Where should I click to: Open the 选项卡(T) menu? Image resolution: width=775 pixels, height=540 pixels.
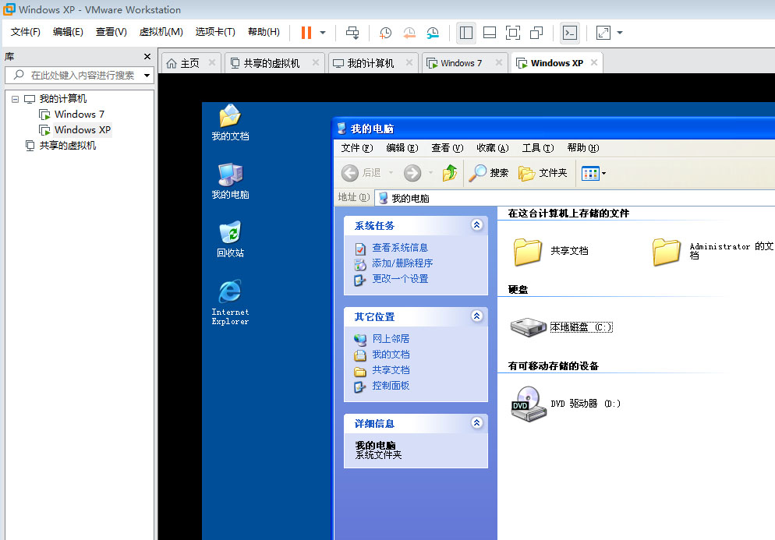(215, 32)
